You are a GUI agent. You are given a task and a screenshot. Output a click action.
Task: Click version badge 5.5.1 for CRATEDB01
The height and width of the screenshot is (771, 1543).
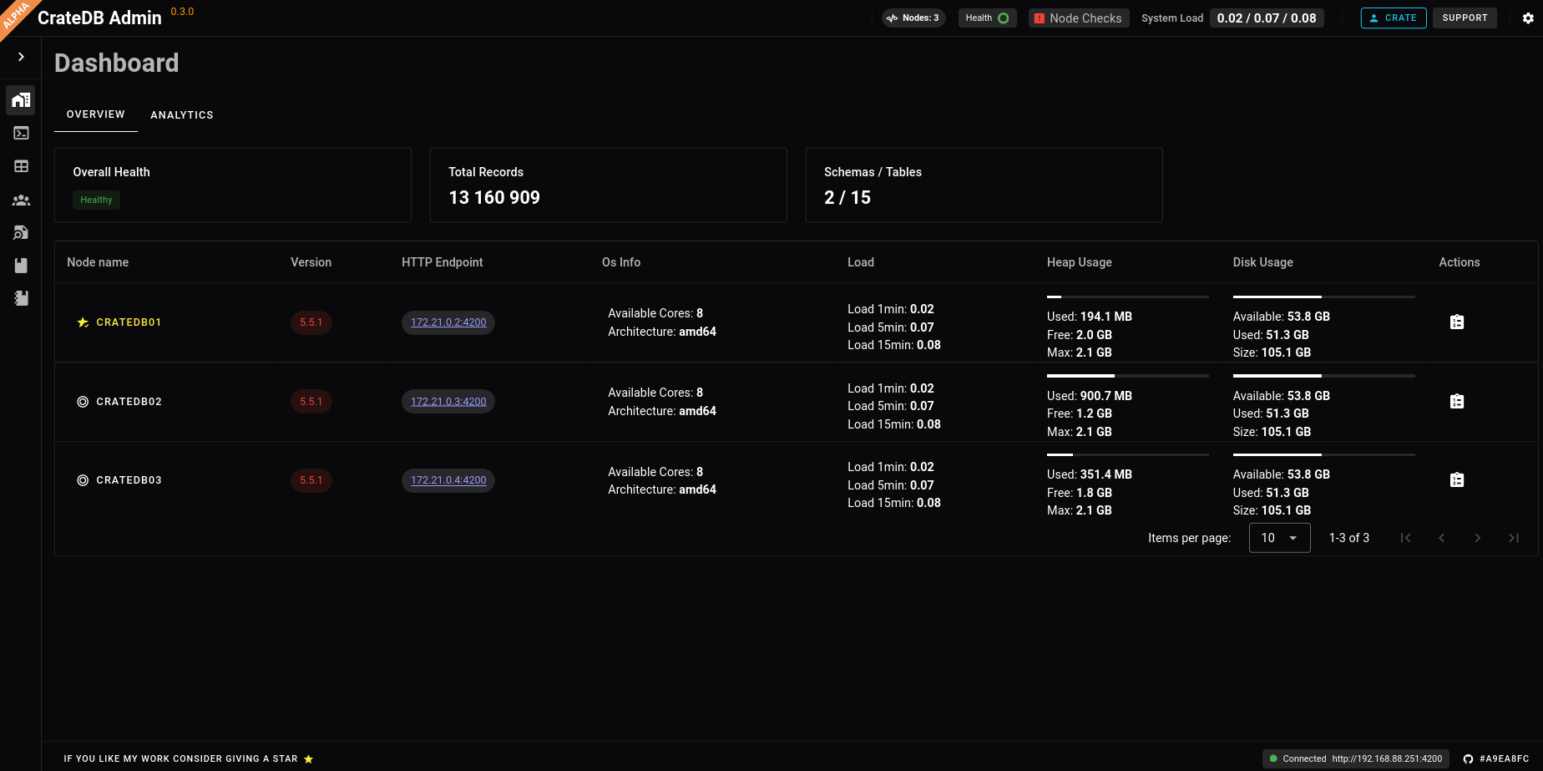click(311, 322)
